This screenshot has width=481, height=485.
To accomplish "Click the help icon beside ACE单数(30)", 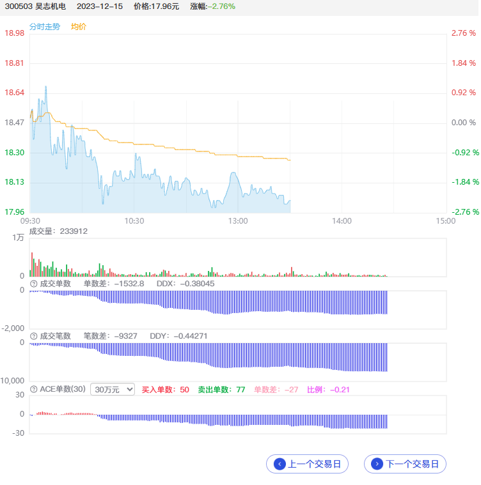I will 33,389.
